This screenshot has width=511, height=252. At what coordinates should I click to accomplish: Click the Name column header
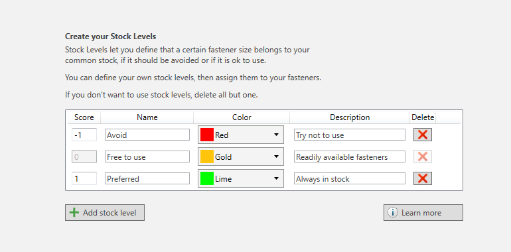click(x=147, y=117)
